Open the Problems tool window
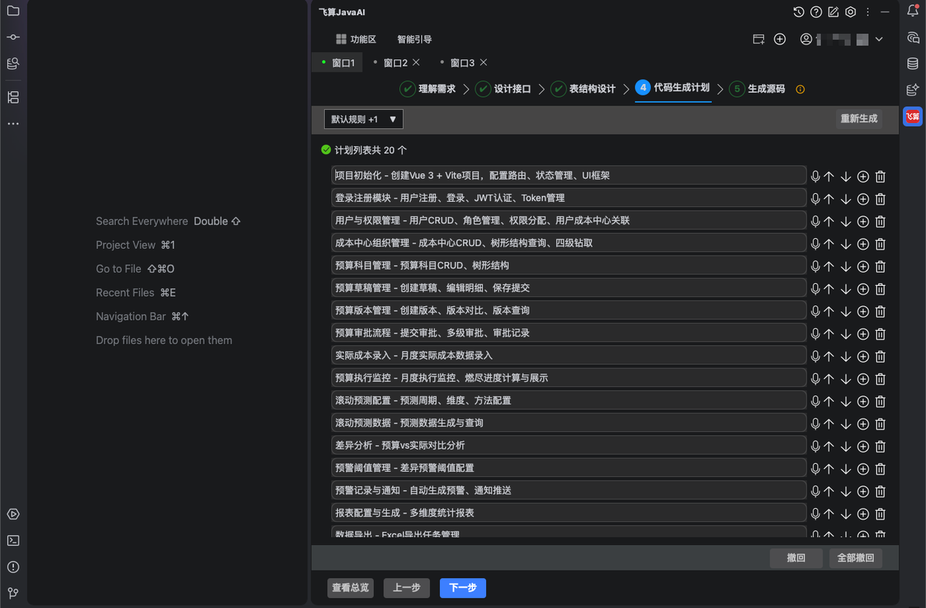This screenshot has width=926, height=608. (x=13, y=567)
